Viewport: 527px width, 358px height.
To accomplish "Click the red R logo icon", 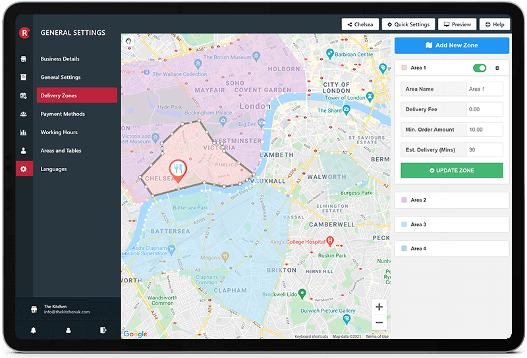I will click(24, 33).
